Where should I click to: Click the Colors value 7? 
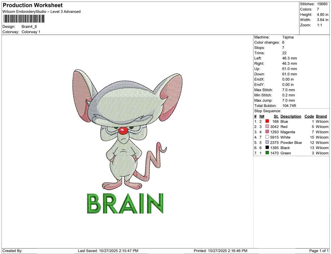[318, 9]
